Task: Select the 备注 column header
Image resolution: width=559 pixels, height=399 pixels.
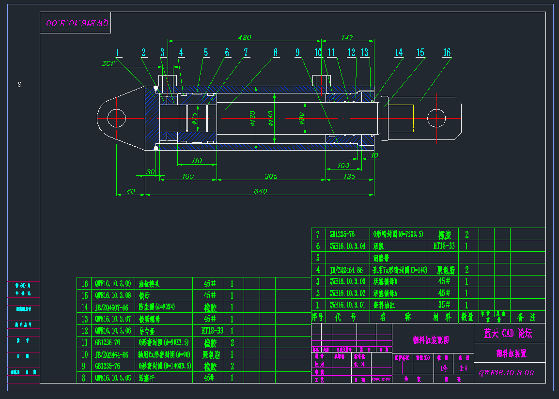Action: [x=527, y=317]
